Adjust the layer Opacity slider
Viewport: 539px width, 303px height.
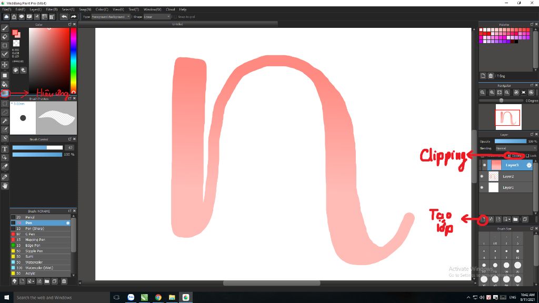[x=511, y=141]
